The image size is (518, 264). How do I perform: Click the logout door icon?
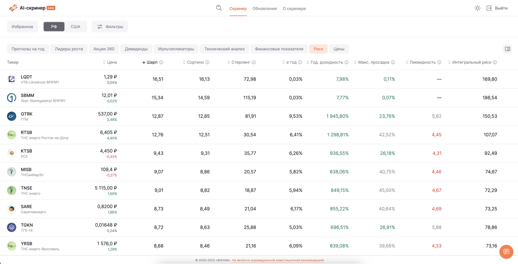(489, 8)
